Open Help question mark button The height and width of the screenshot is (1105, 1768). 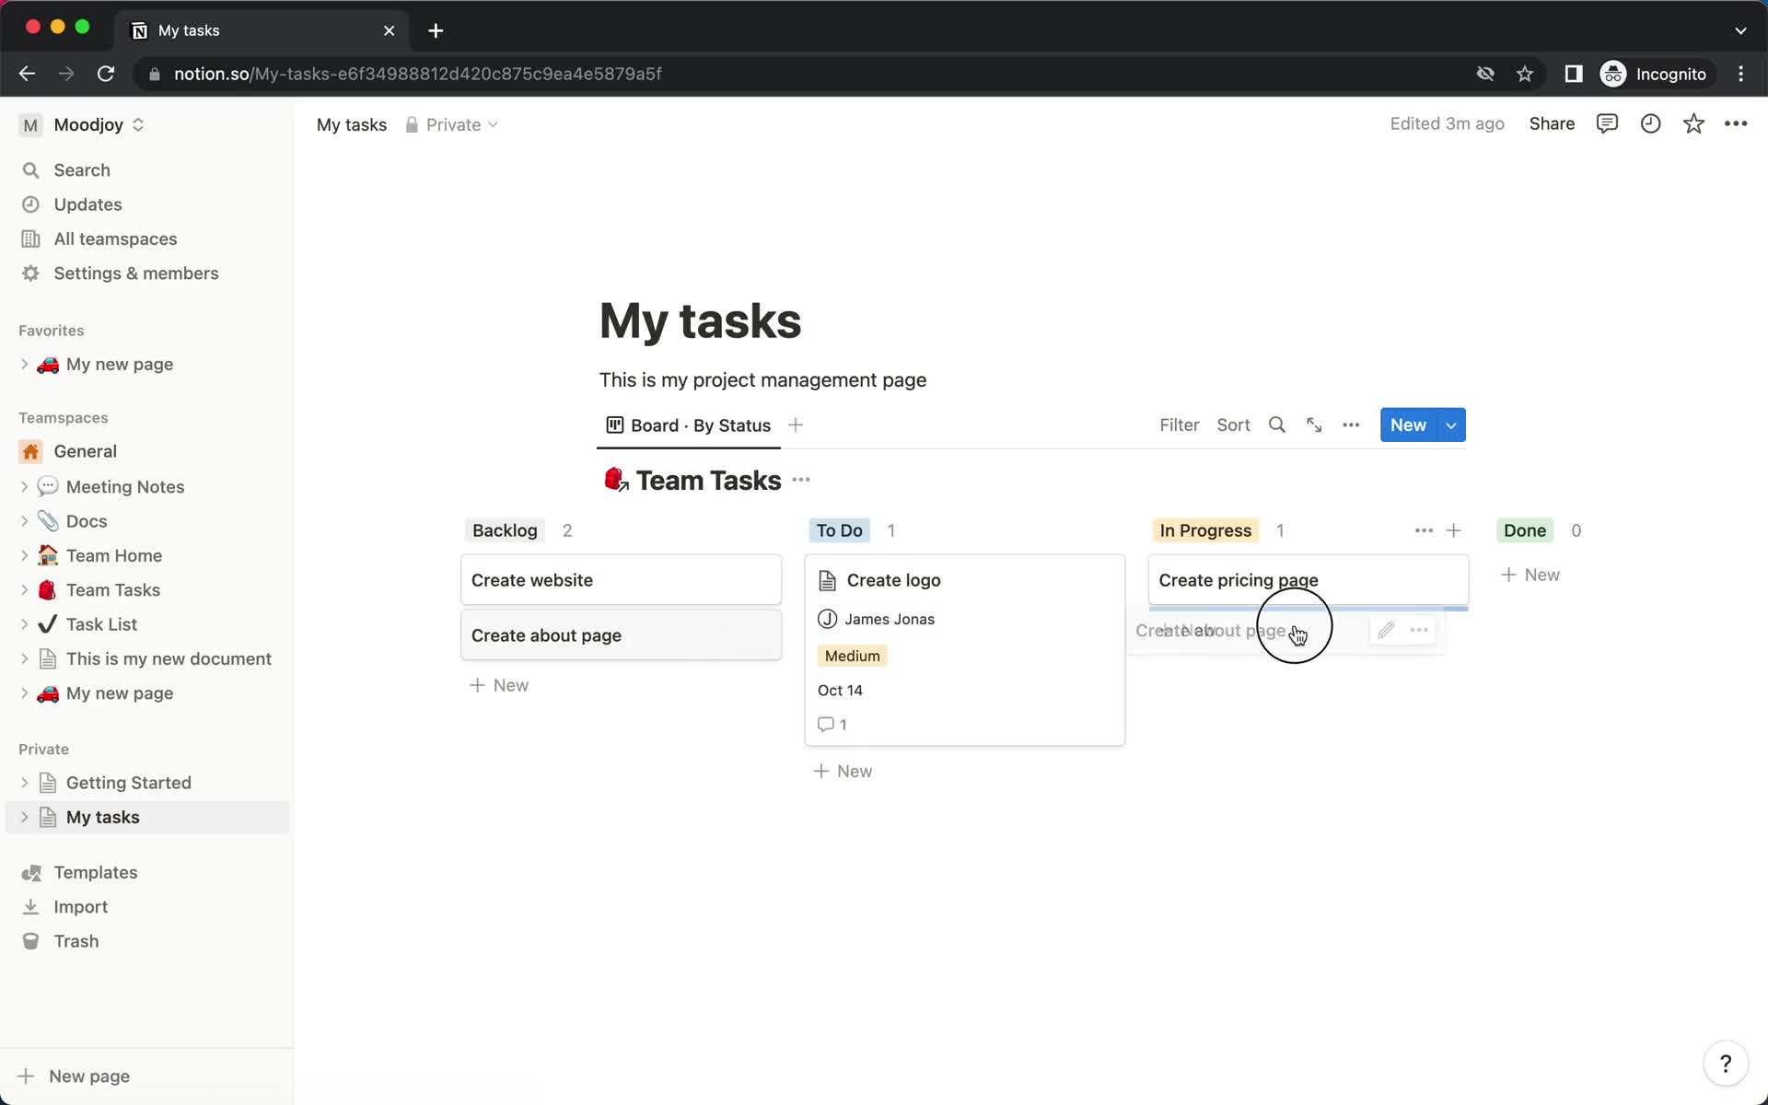[1726, 1064]
